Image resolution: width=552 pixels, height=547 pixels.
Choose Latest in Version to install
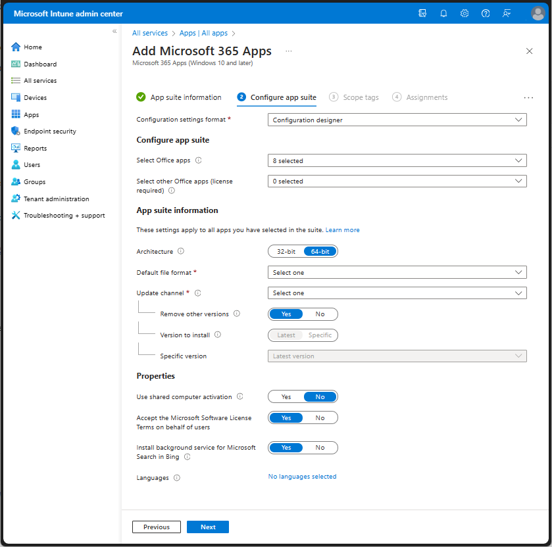pyautogui.click(x=286, y=335)
